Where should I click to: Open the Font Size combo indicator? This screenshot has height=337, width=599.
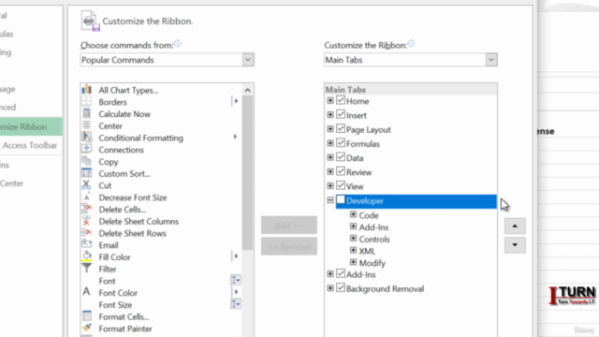pyautogui.click(x=236, y=304)
